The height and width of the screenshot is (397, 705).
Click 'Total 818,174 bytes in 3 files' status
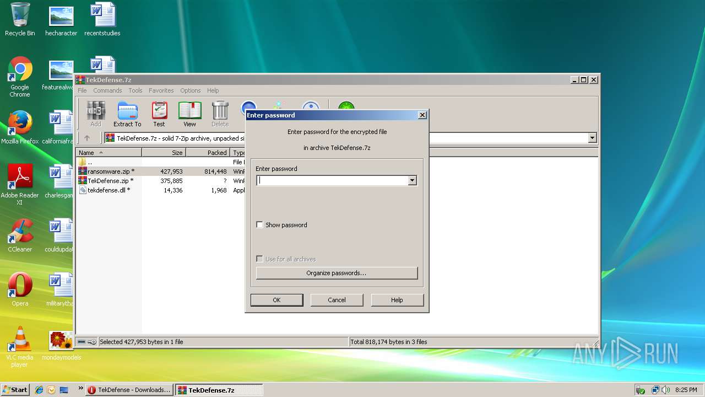pyautogui.click(x=389, y=342)
